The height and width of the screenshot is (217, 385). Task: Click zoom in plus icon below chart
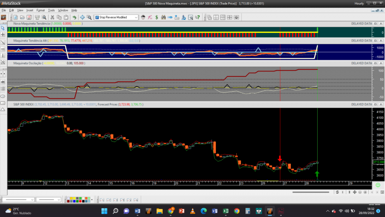365,192
